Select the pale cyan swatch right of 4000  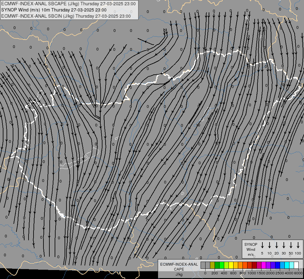pos(292,265)
